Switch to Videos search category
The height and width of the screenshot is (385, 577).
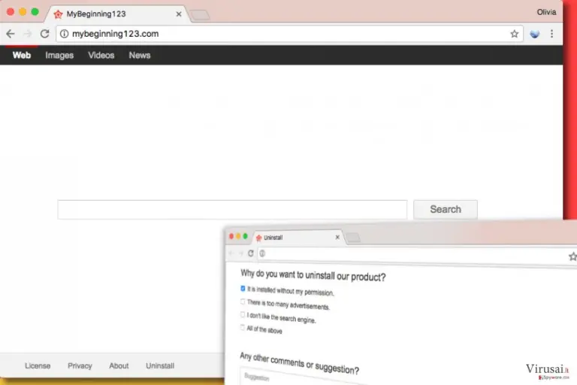(x=101, y=55)
